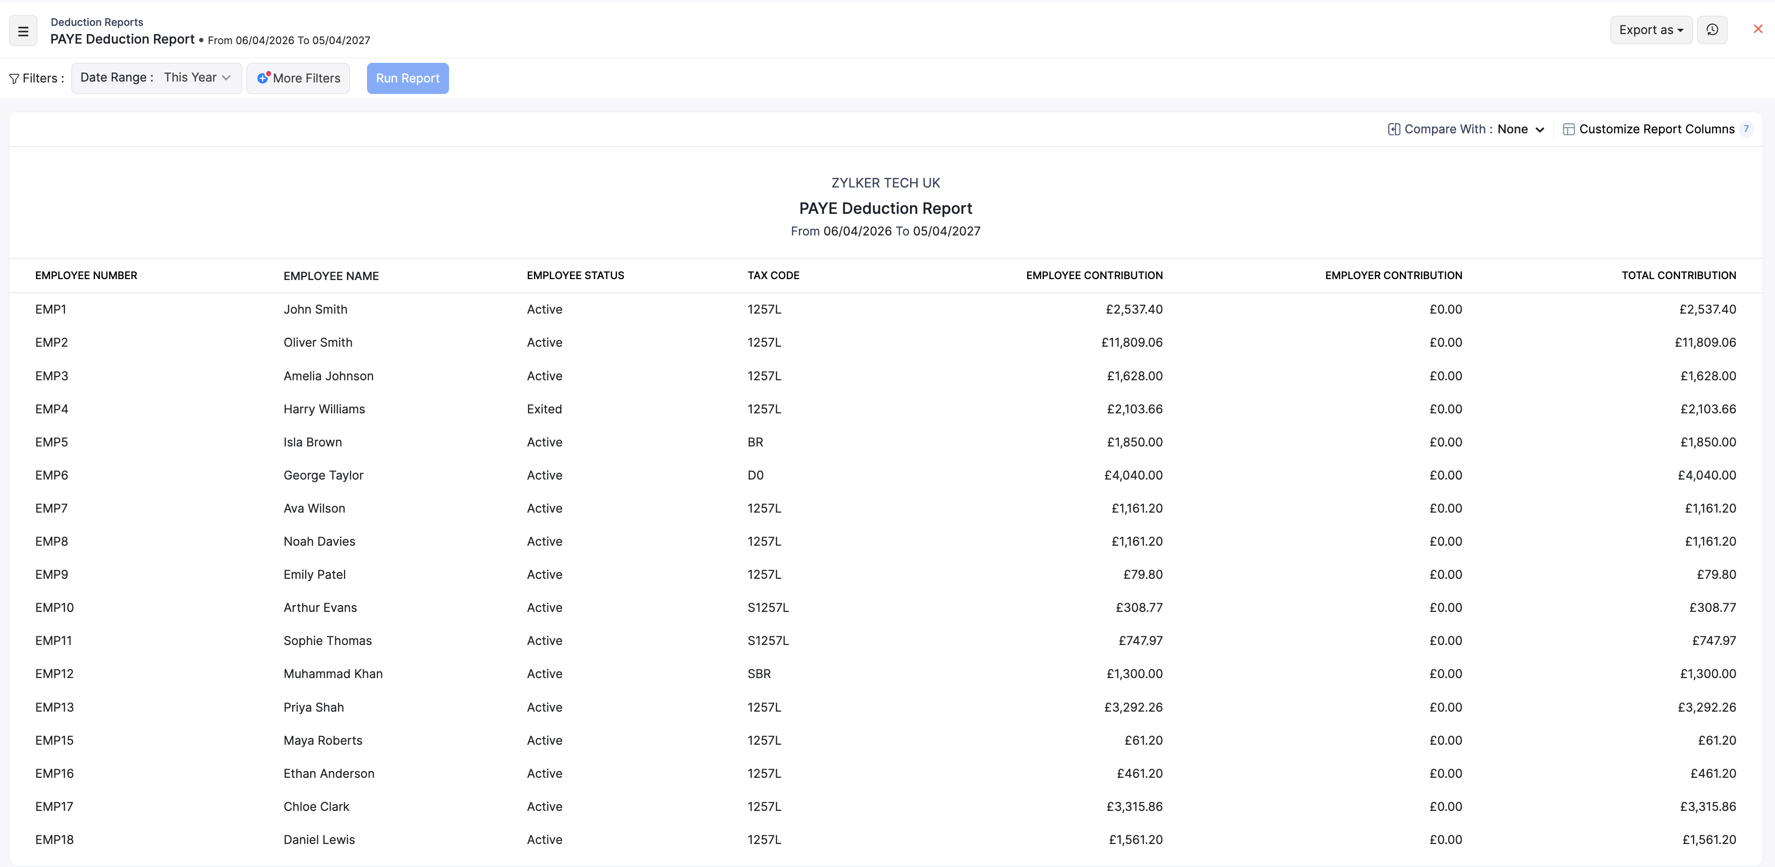
Task: Click Employee Status column header
Action: pos(575,275)
